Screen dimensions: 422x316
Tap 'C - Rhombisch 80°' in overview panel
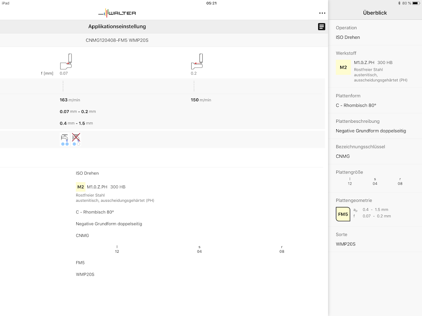tap(356, 105)
